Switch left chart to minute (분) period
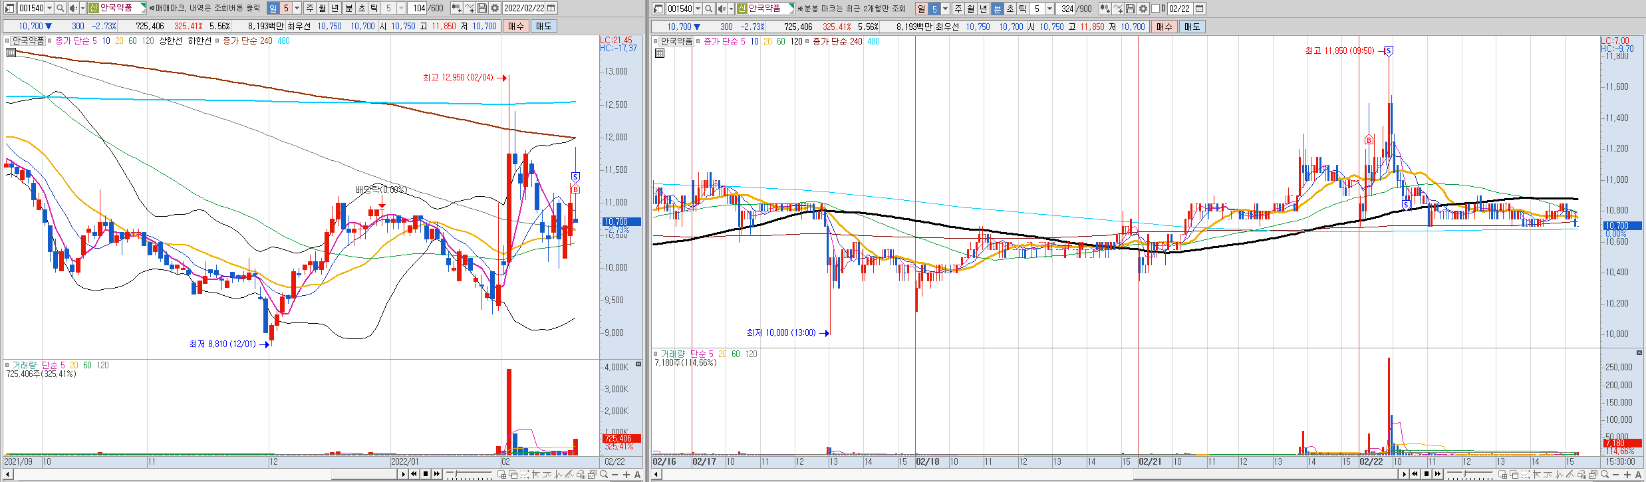 pyautogui.click(x=349, y=8)
